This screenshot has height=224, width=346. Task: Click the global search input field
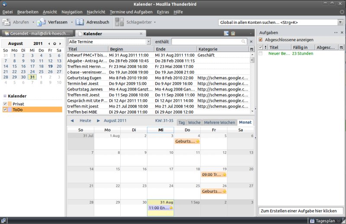click(278, 23)
